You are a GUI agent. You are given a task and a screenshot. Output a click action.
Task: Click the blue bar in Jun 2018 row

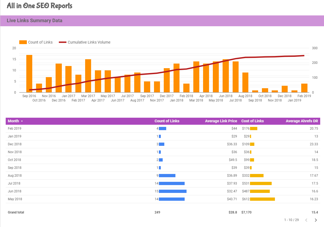point(173,191)
